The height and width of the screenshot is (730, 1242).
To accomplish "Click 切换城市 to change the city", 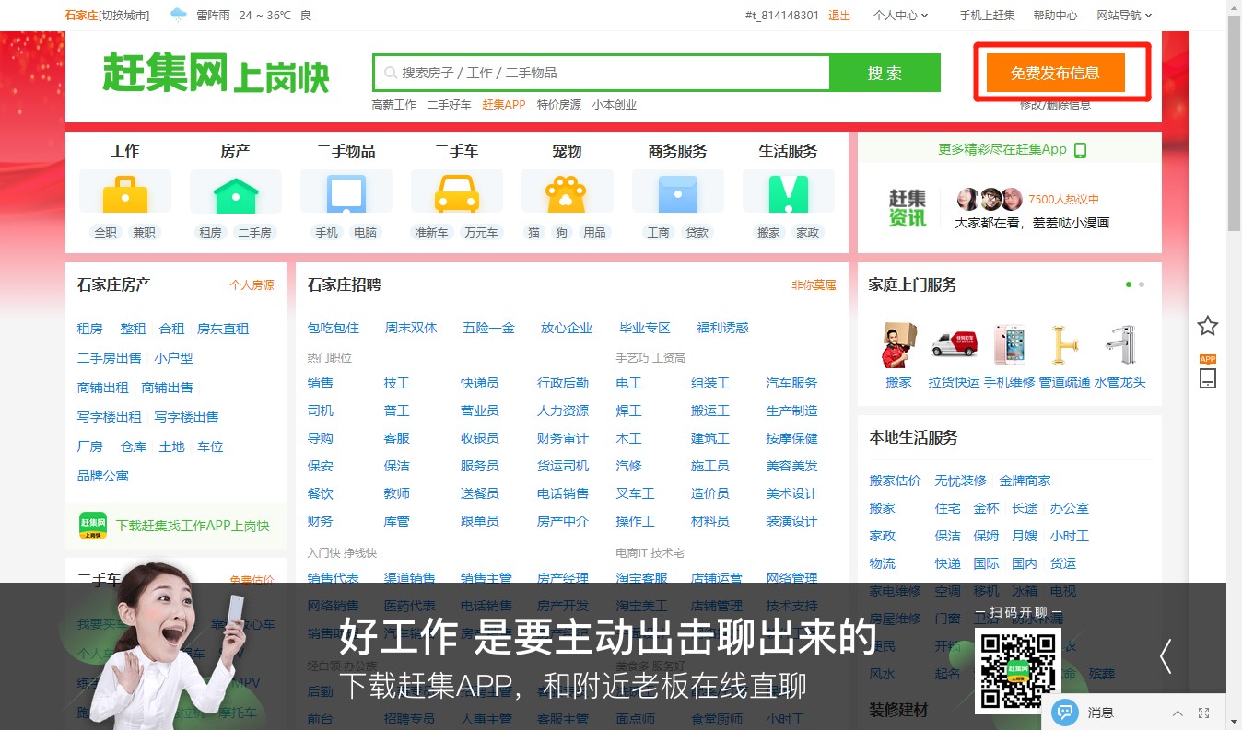I will pyautogui.click(x=123, y=15).
